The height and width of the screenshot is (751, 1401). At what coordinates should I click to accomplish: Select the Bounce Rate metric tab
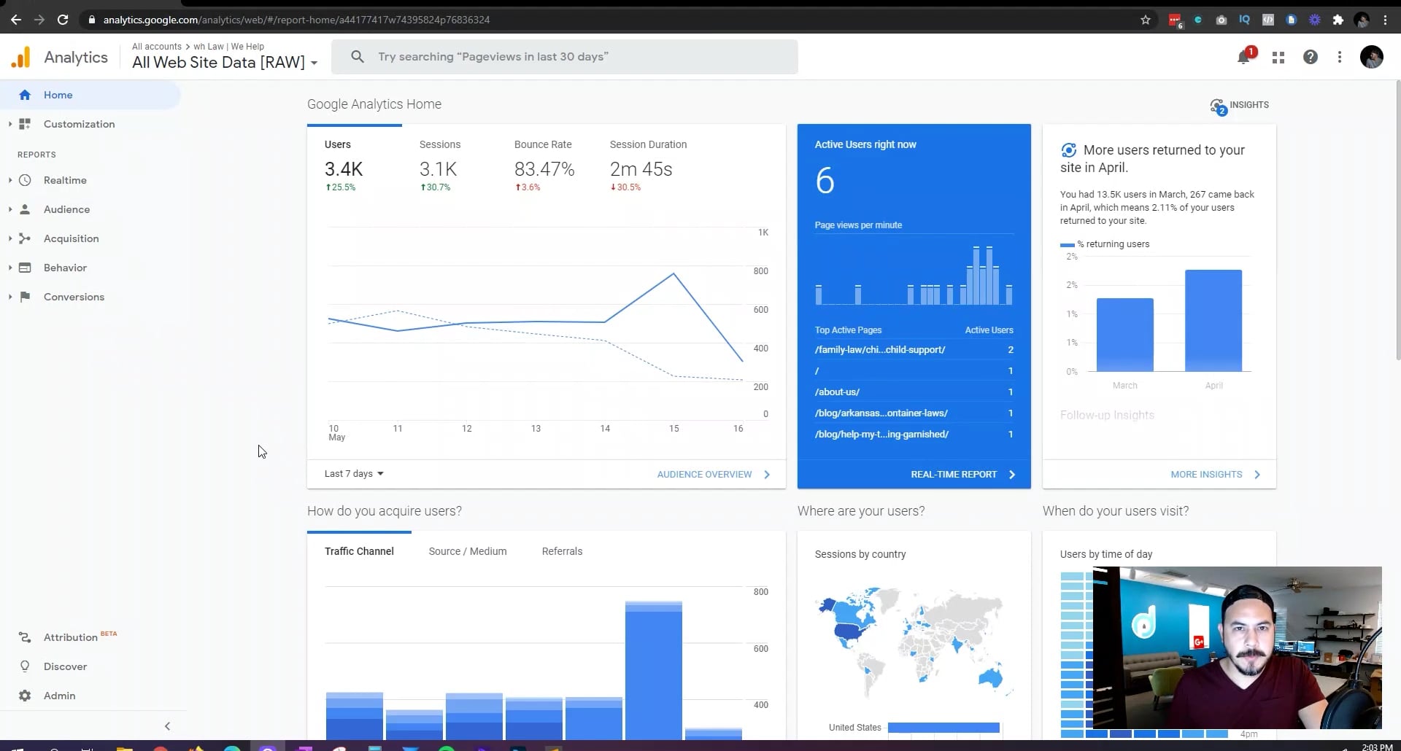pos(544,166)
